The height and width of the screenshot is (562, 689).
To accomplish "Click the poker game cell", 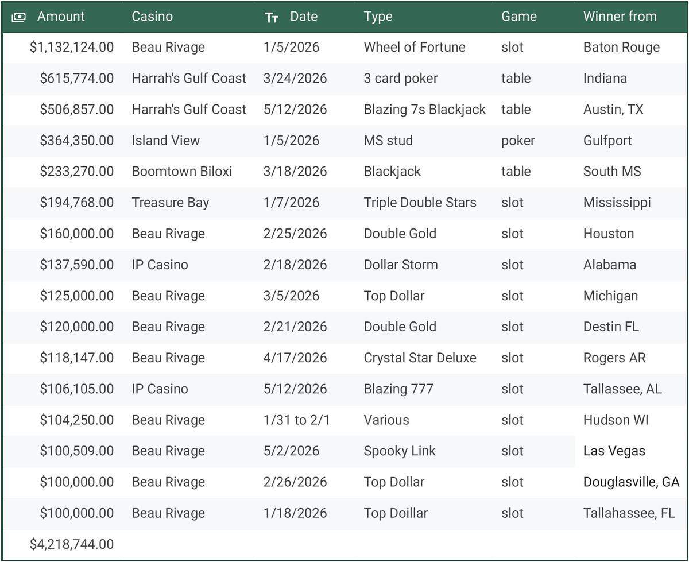I will click(x=518, y=140).
